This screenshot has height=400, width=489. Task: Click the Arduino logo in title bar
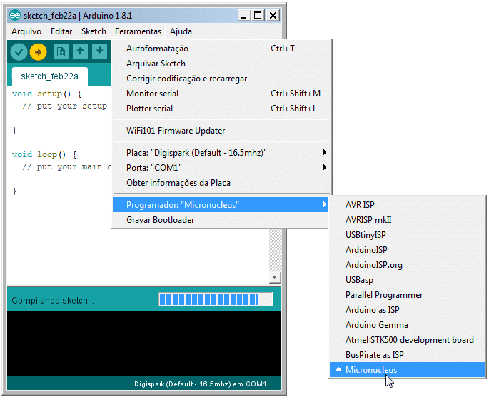[x=15, y=15]
